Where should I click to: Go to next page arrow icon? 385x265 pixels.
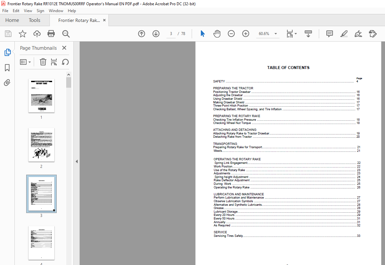(156, 34)
